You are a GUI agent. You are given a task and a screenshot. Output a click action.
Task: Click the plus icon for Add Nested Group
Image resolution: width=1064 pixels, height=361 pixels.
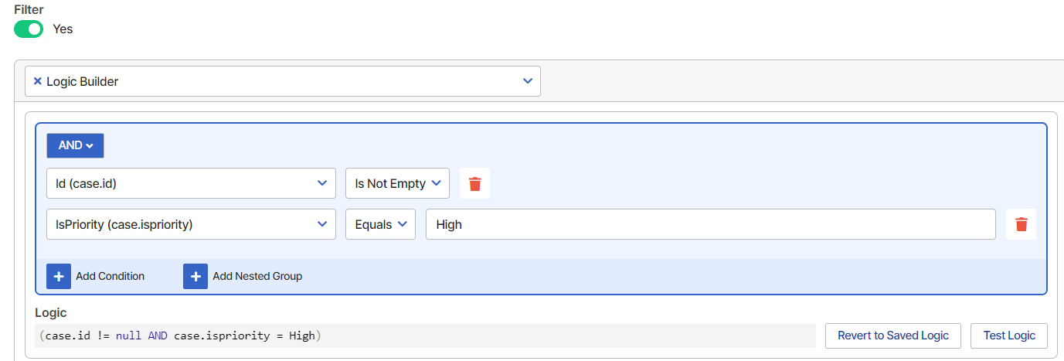[x=195, y=276]
